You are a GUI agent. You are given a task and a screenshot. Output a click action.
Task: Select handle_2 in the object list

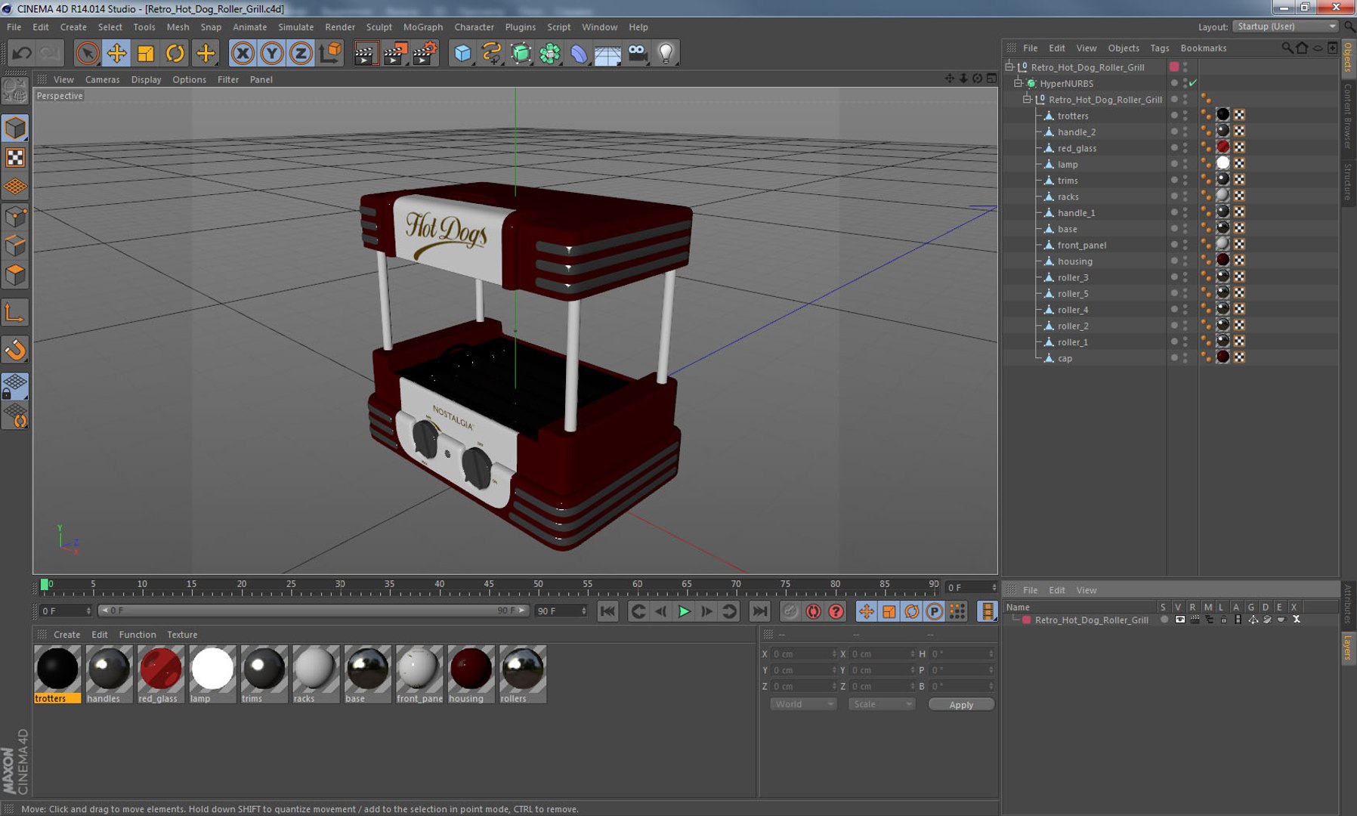(1076, 131)
